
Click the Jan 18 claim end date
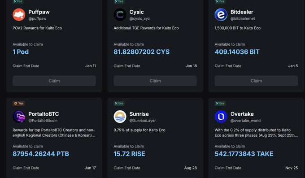tap(191, 66)
